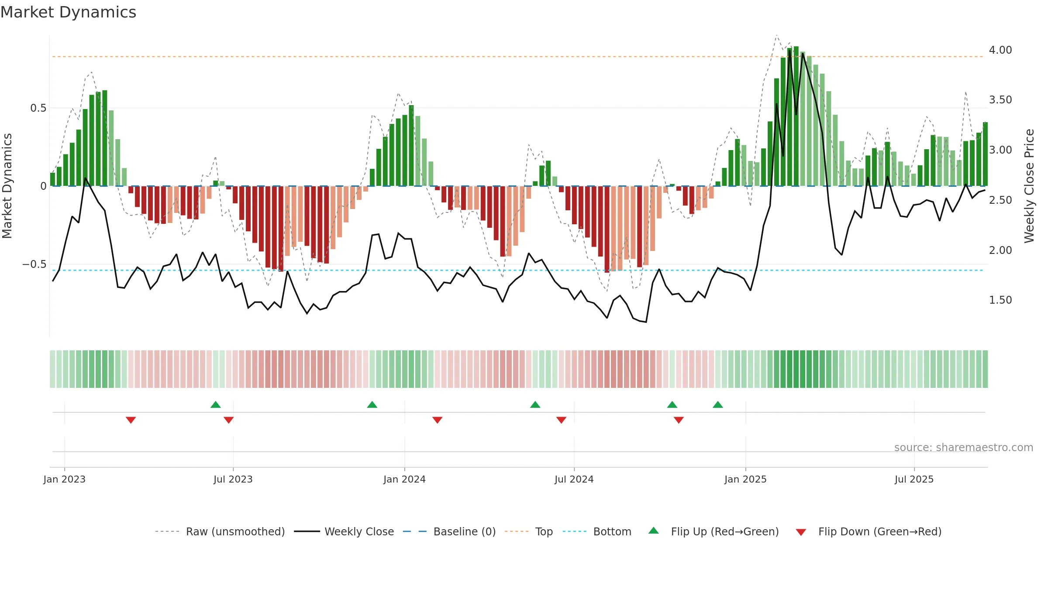Click the Weekly Close legend entry
This screenshot has width=1048, height=589.
coord(344,531)
